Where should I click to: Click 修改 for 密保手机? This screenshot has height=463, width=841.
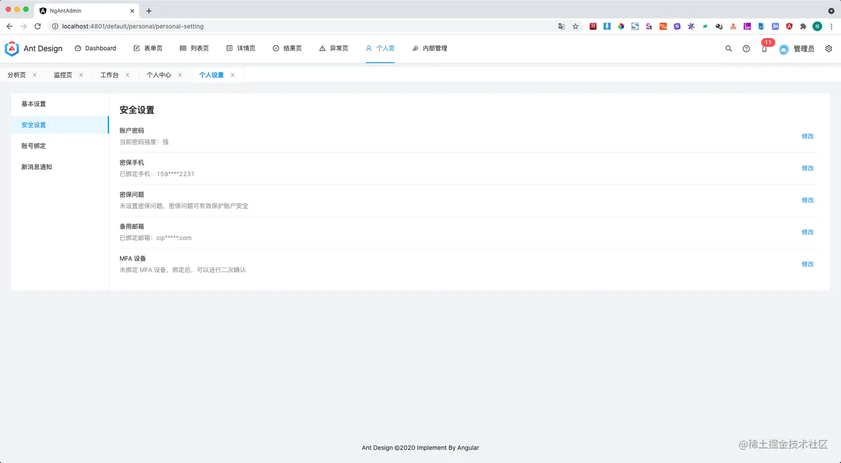(808, 168)
